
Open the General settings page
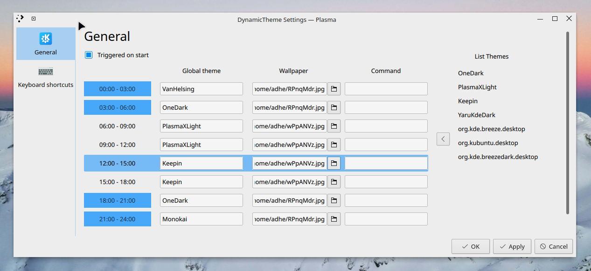click(x=46, y=44)
